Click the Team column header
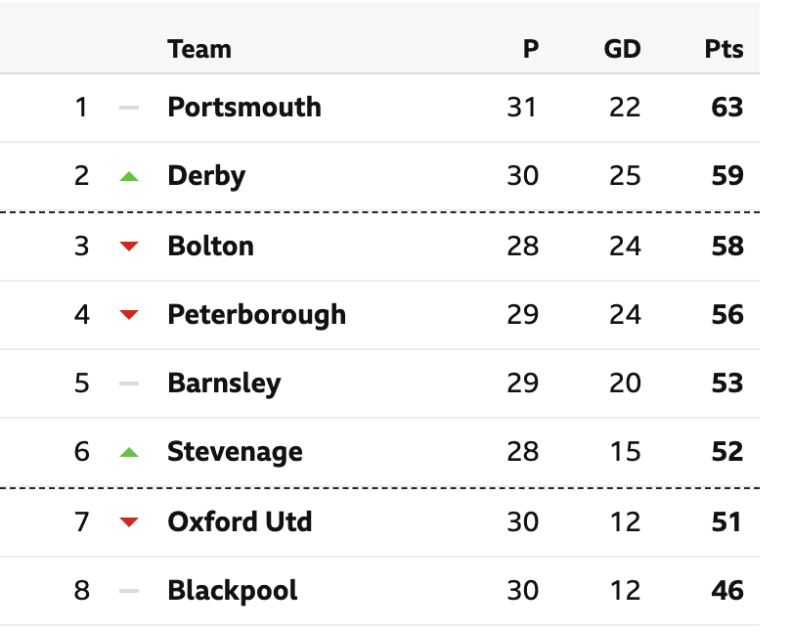The image size is (792, 632). click(x=199, y=49)
